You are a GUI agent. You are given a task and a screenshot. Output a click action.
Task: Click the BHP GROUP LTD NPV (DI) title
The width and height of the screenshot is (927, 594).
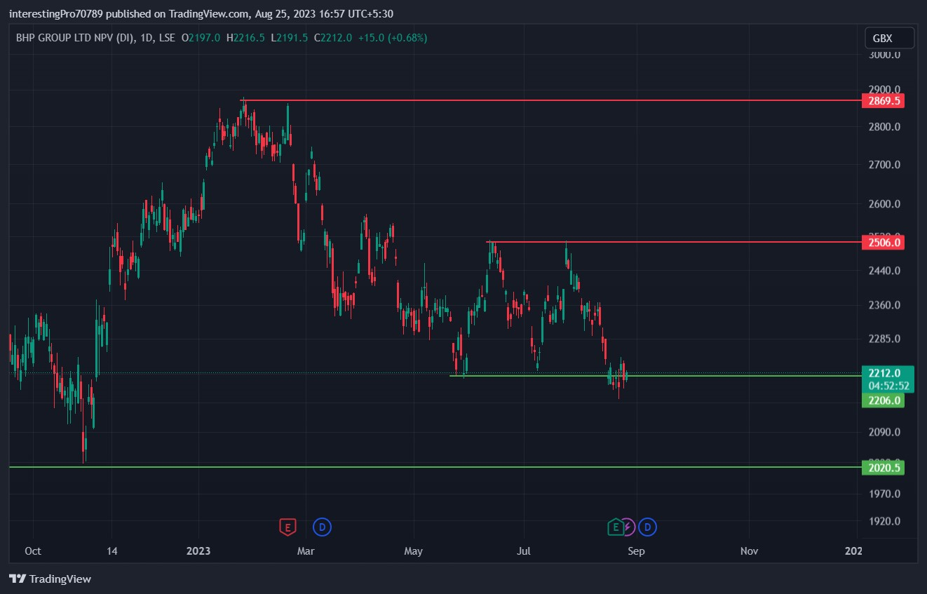coord(76,38)
